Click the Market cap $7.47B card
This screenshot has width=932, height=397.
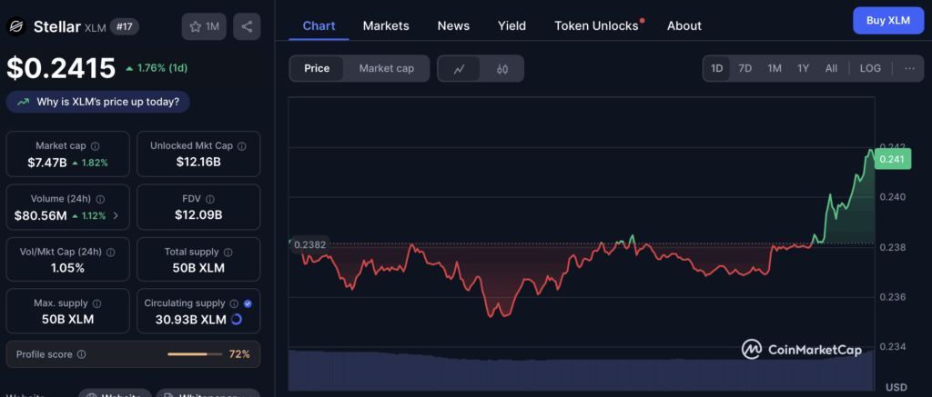[67, 154]
